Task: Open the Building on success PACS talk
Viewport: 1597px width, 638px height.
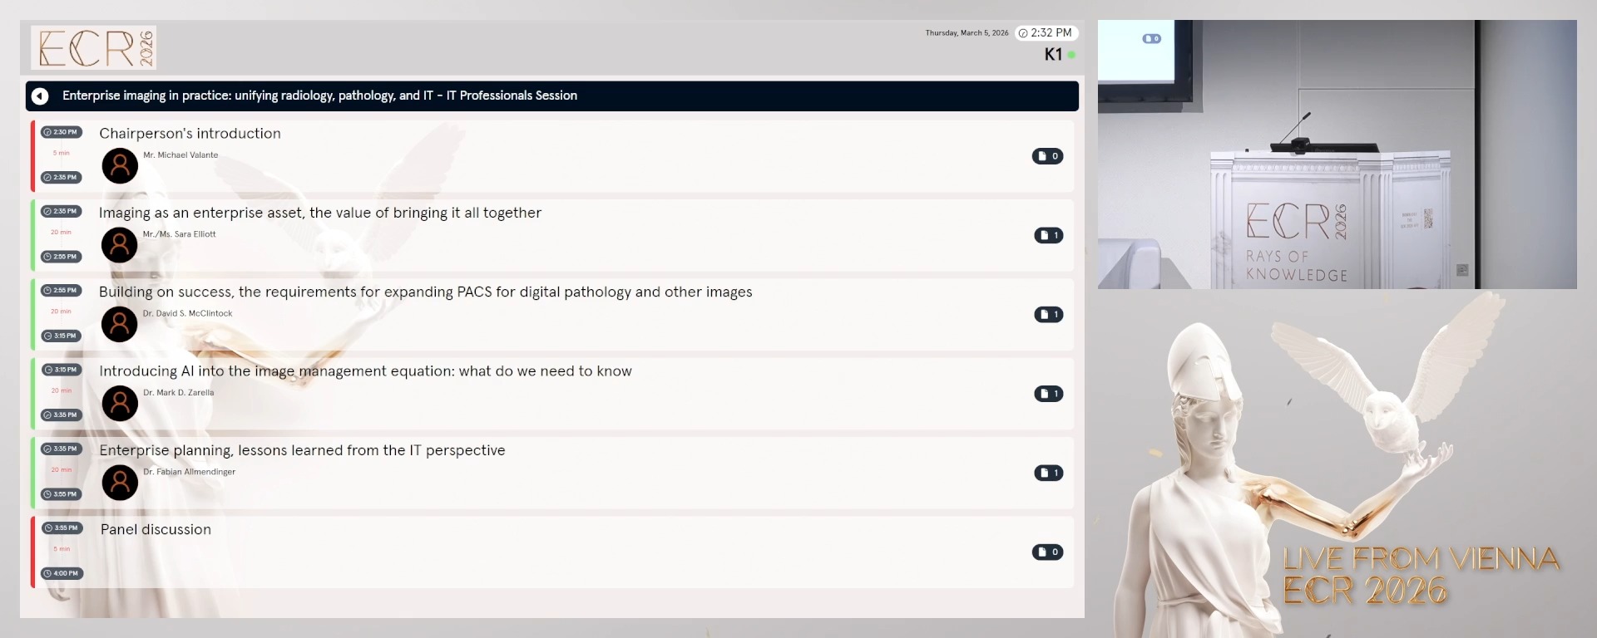Action: tap(425, 292)
